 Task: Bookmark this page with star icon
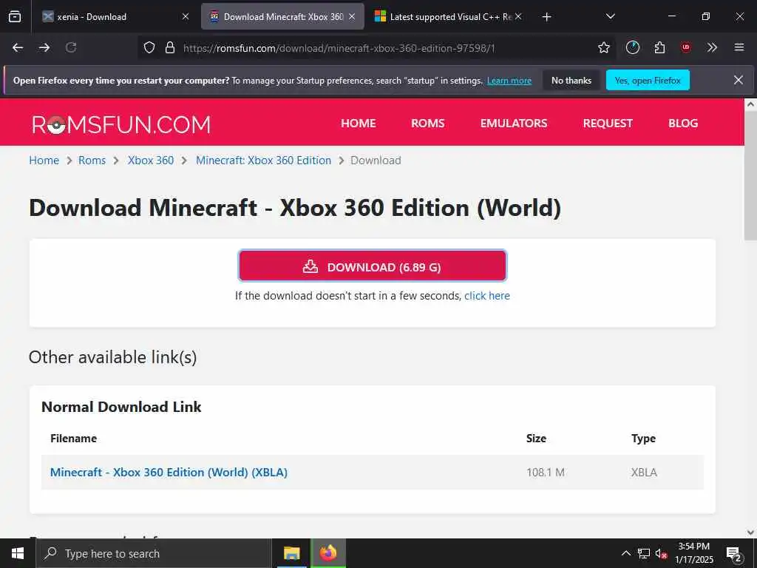[603, 47]
